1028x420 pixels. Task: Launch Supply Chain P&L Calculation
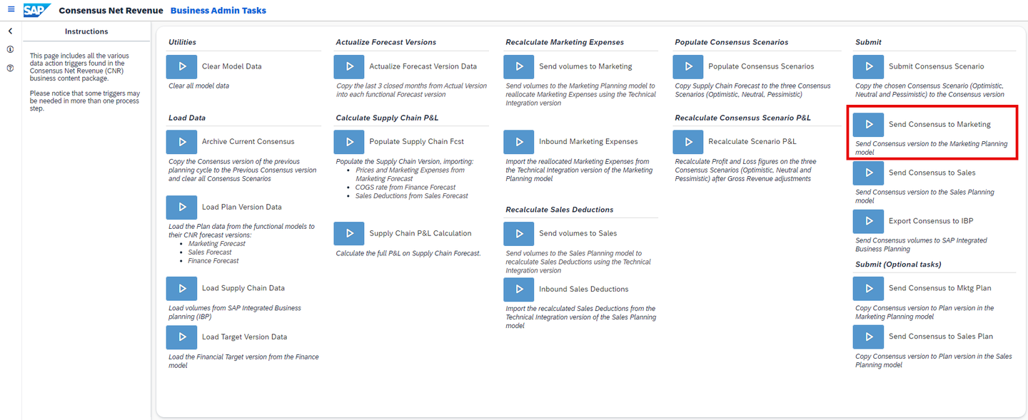(x=349, y=233)
